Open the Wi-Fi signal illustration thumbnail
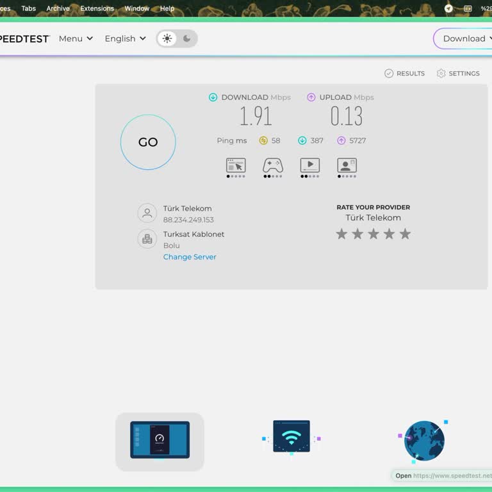Screen dimensions: 492x492 291,436
